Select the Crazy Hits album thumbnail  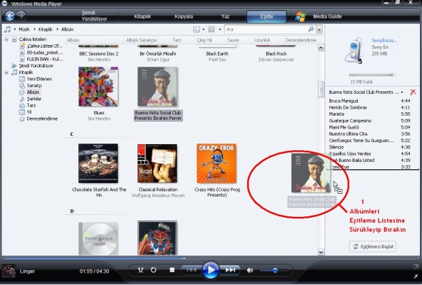click(216, 163)
